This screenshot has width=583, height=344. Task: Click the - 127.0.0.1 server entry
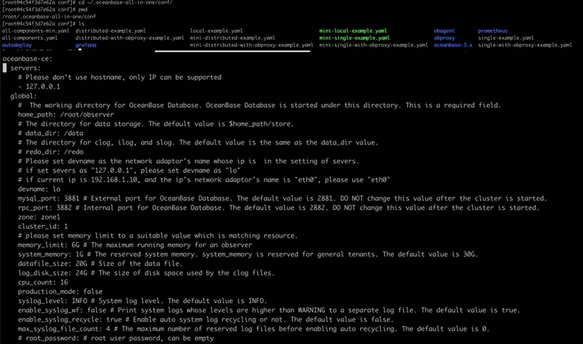pyautogui.click(x=39, y=86)
